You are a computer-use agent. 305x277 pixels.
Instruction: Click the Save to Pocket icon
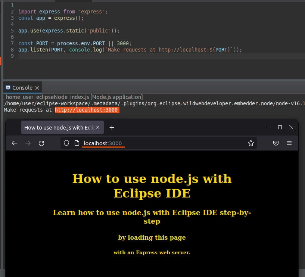pos(276,143)
